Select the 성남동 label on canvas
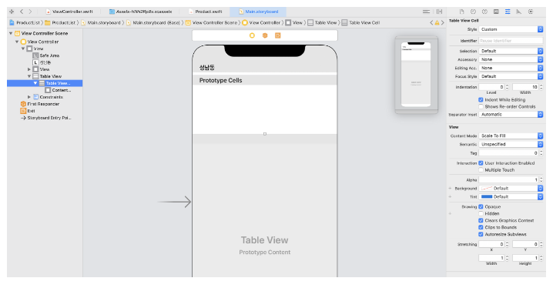The height and width of the screenshot is (288, 553). click(207, 67)
